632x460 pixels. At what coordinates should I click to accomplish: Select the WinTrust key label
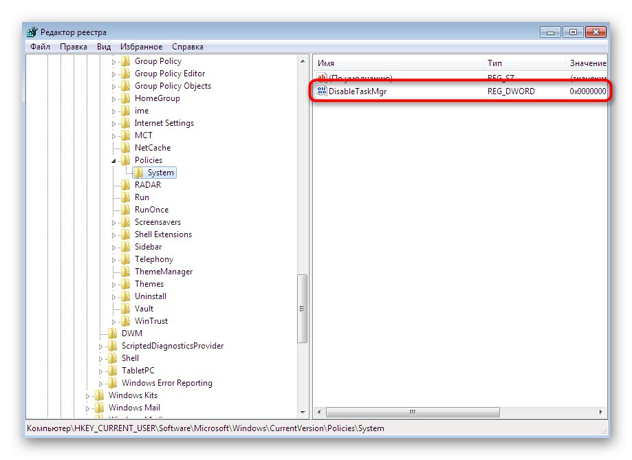click(151, 321)
